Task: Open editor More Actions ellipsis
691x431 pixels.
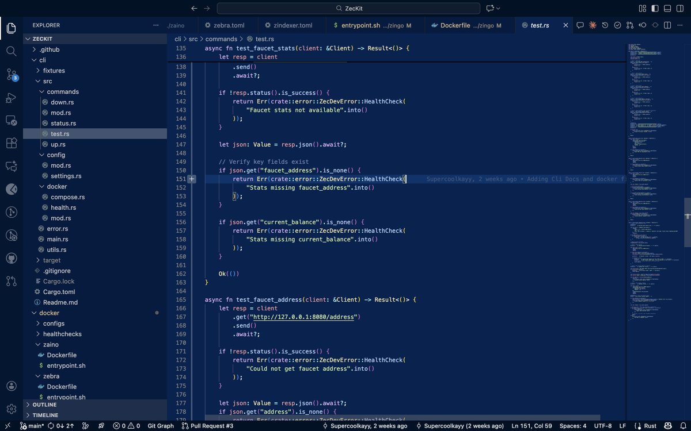Action: pos(680,25)
